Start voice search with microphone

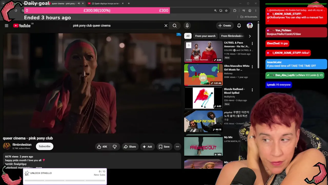(187, 25)
